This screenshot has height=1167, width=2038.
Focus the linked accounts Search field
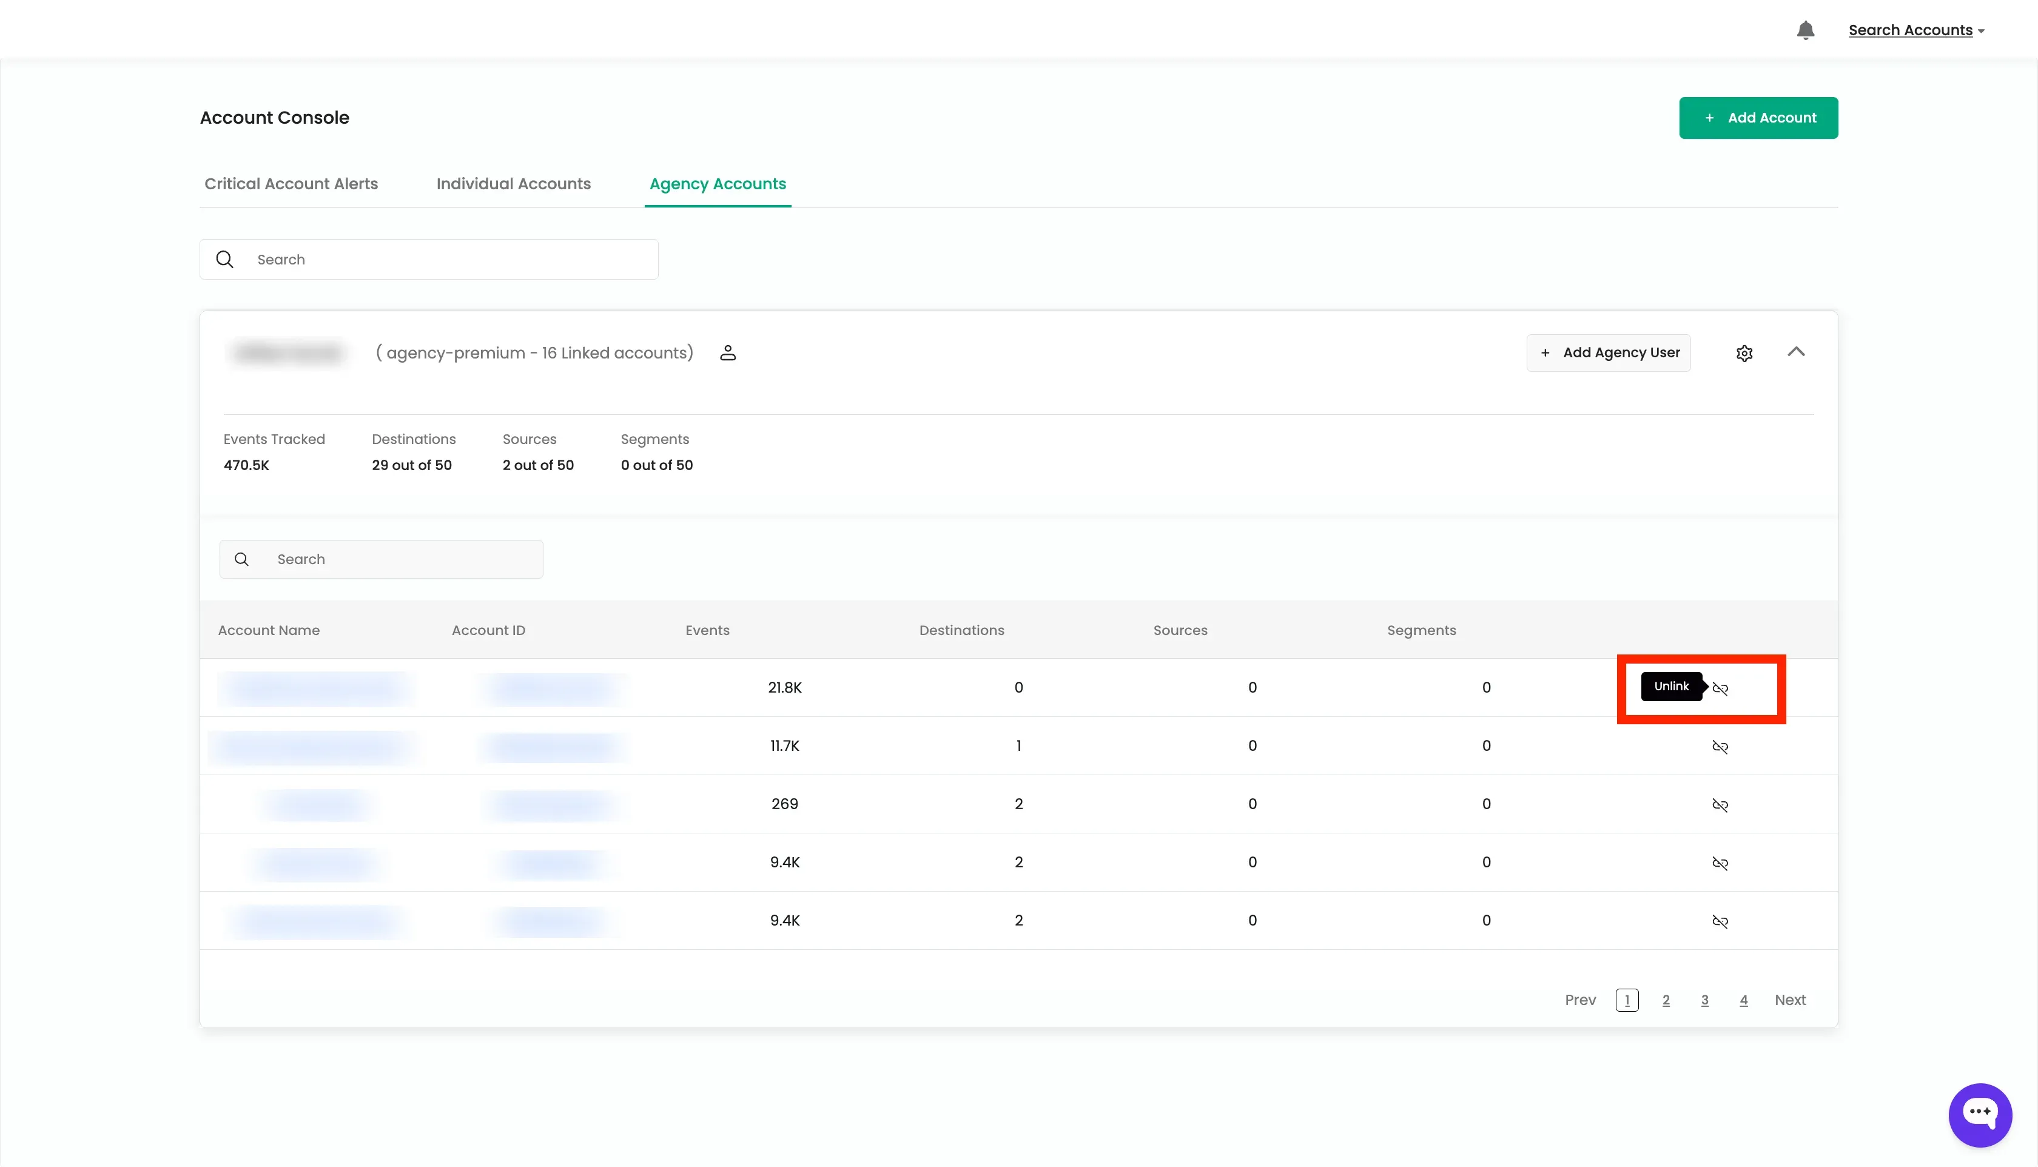pyautogui.click(x=382, y=559)
